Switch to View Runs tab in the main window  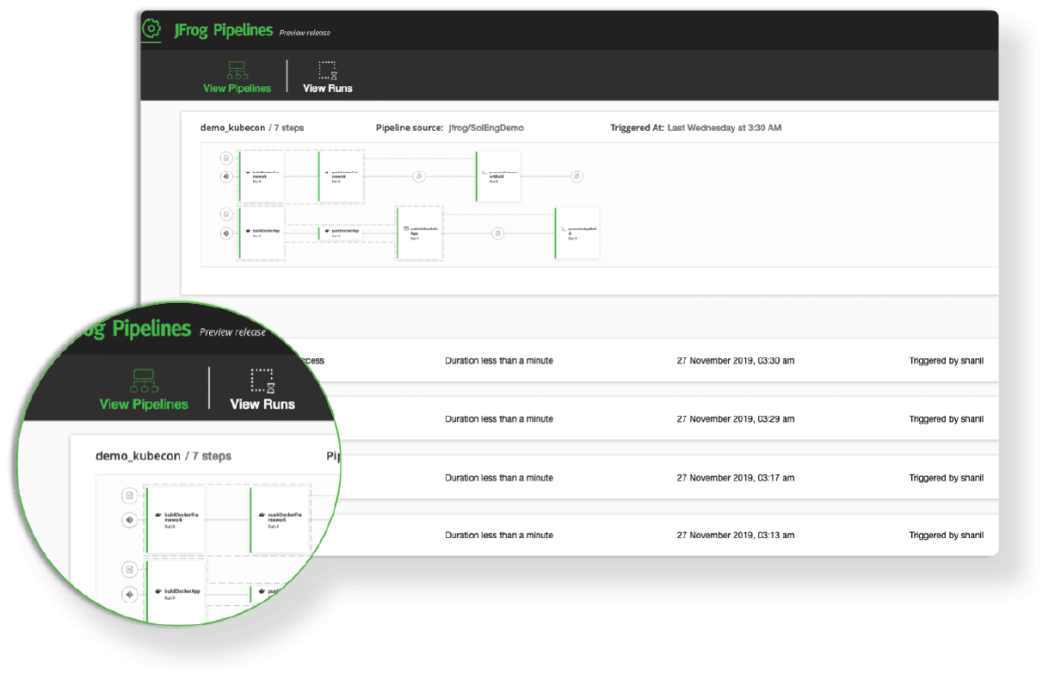point(327,77)
